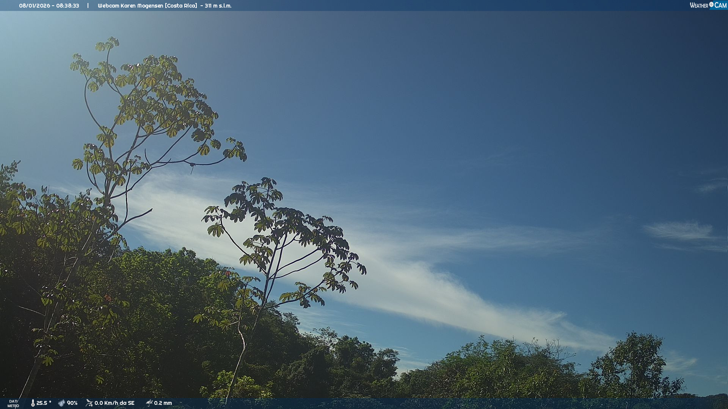Click the 08/01/2026 date stamp

click(35, 6)
